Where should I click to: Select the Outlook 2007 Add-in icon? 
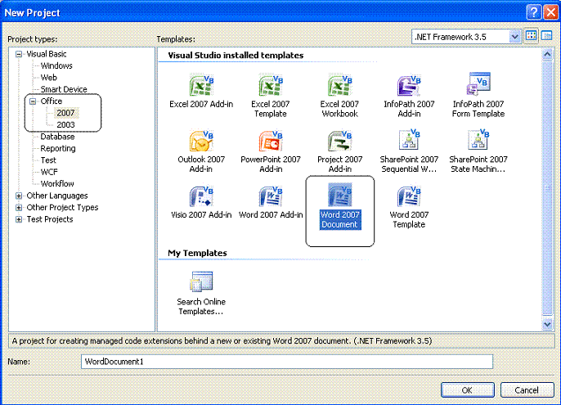pos(201,141)
